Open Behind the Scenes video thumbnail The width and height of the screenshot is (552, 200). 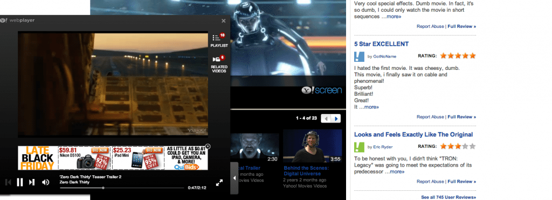312,146
